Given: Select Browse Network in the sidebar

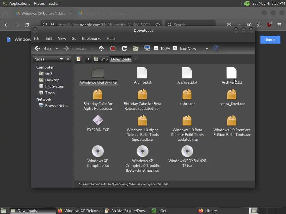Looking at the screenshot, I should (x=54, y=106).
